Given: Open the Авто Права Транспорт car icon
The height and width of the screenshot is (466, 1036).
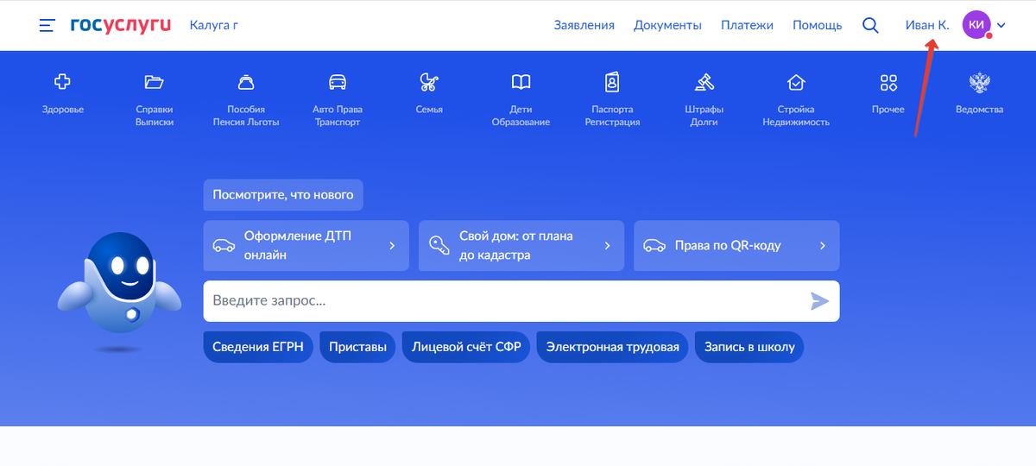Looking at the screenshot, I should pos(338,82).
